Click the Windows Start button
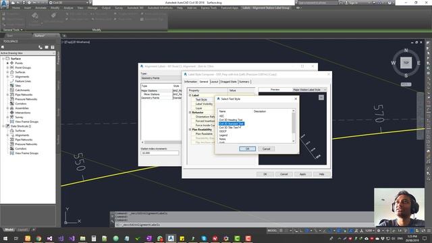Image resolution: width=432 pixels, height=243 pixels. tap(5, 238)
